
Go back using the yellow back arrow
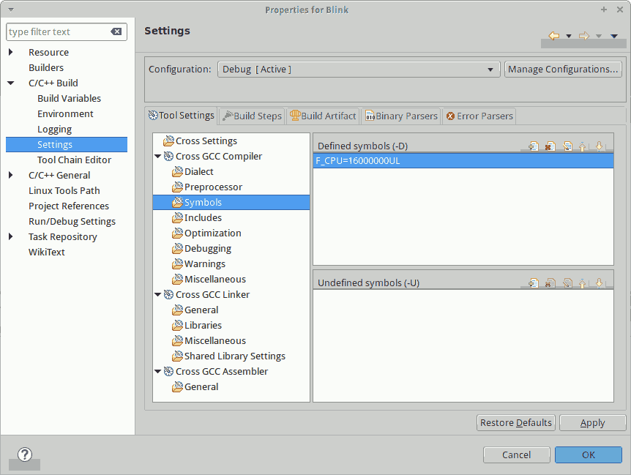point(553,36)
